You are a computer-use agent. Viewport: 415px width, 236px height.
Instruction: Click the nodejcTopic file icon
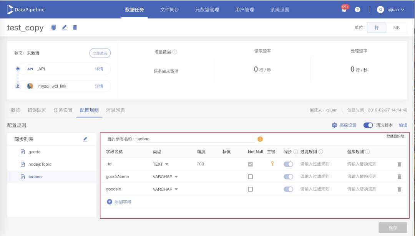pyautogui.click(x=23, y=164)
